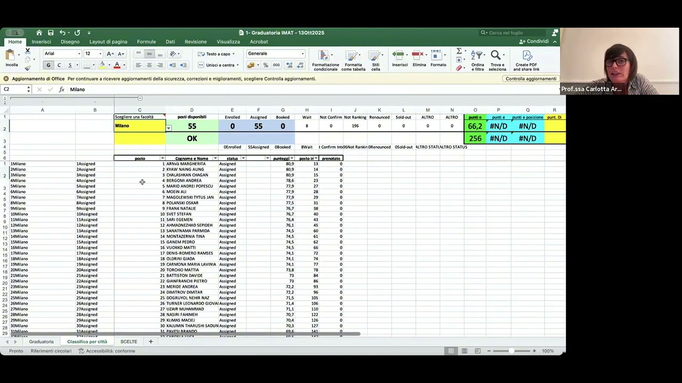Insert function with the fx icon
The width and height of the screenshot is (682, 383).
62,89
